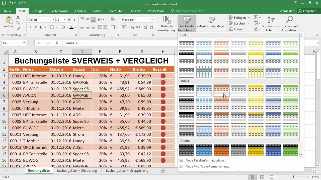Open the Zellenformatvorlagen gallery
The image size is (321, 180).
click(211, 24)
